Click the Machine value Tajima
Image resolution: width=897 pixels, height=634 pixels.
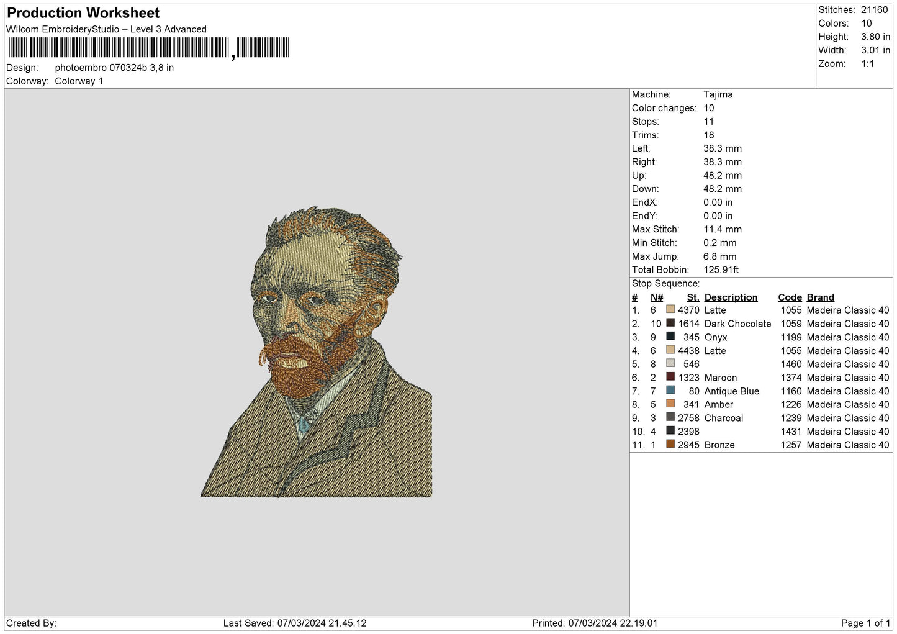718,94
